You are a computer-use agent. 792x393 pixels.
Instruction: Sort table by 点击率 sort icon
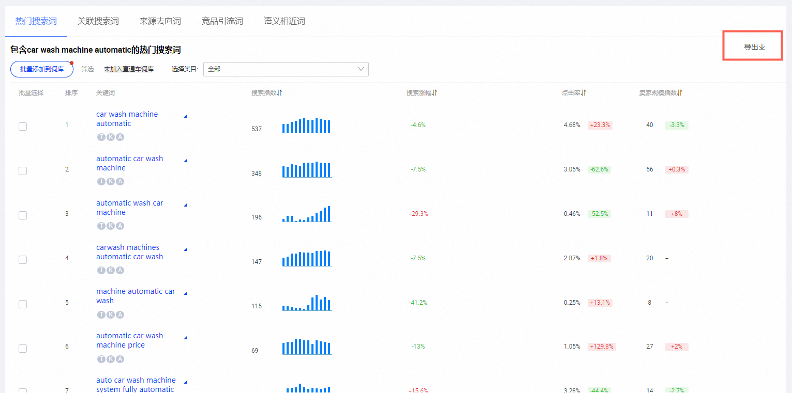coord(584,93)
